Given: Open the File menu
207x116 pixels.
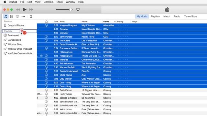Looking at the screenshot, I should (22, 2).
